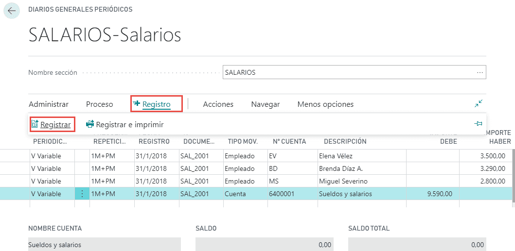Viewport: 515px width, 251px height.
Task: Click account number cell BD
Action: click(x=292, y=168)
